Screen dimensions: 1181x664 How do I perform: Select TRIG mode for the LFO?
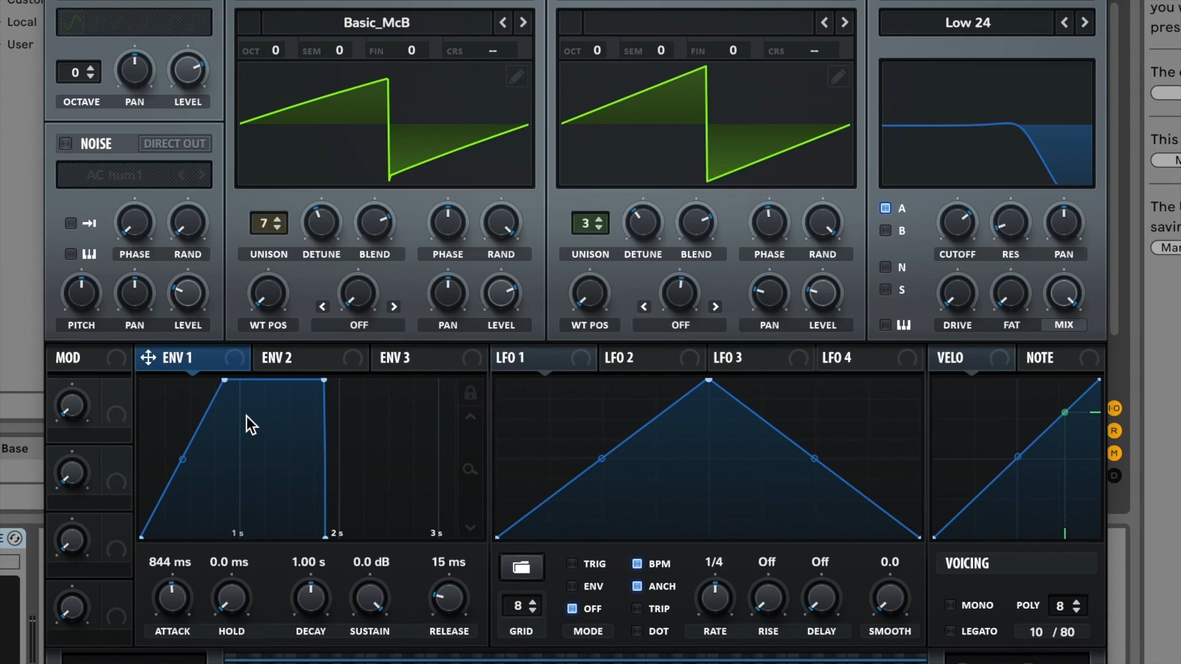pos(572,563)
